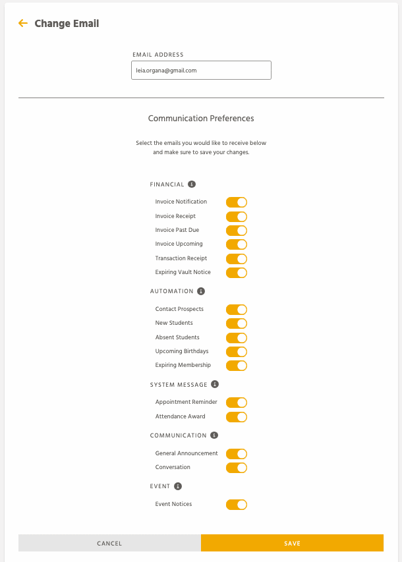Disable Invoice Notification emails

(x=237, y=202)
